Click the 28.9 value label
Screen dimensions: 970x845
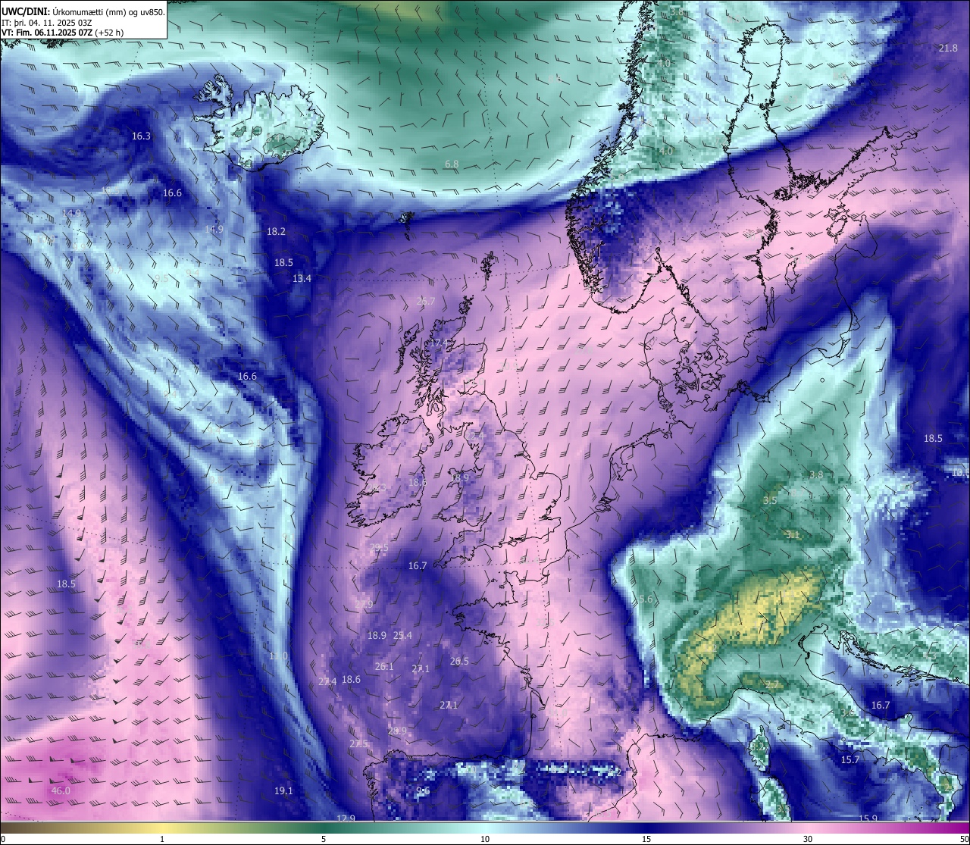[397, 731]
